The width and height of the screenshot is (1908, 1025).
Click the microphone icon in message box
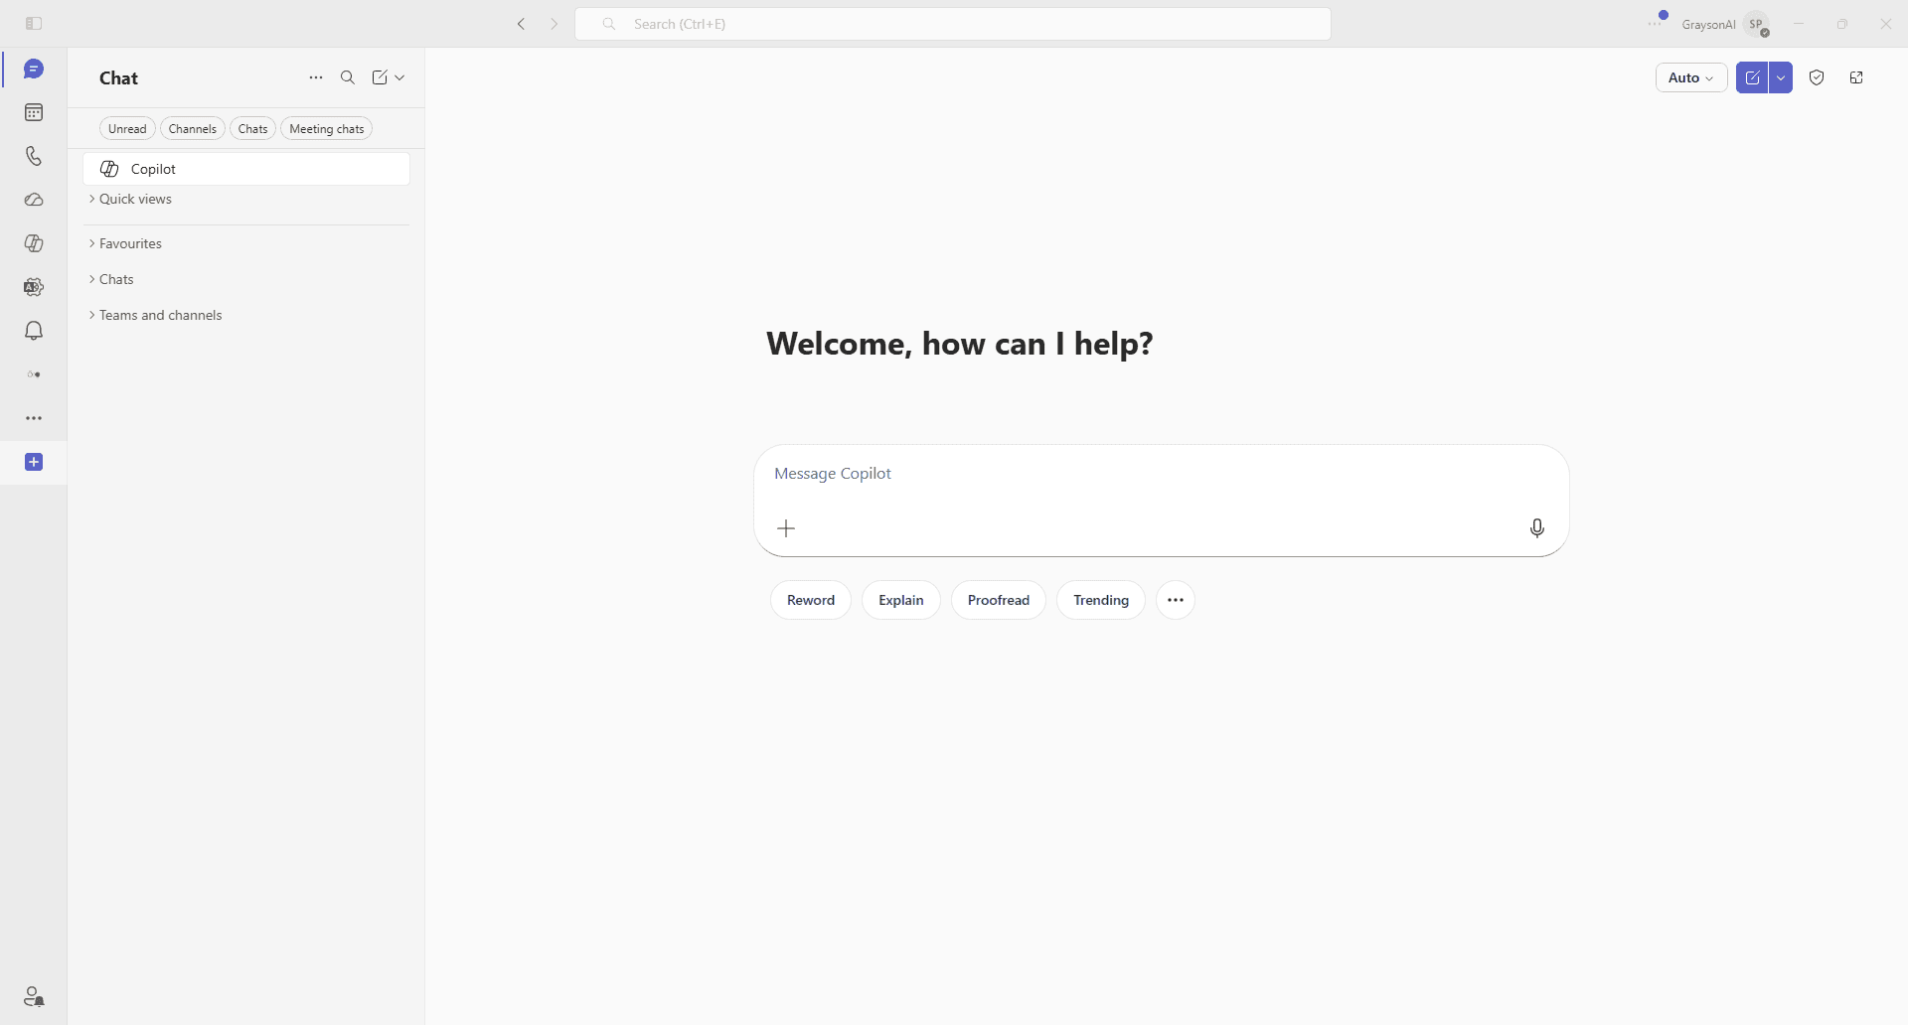(1537, 528)
